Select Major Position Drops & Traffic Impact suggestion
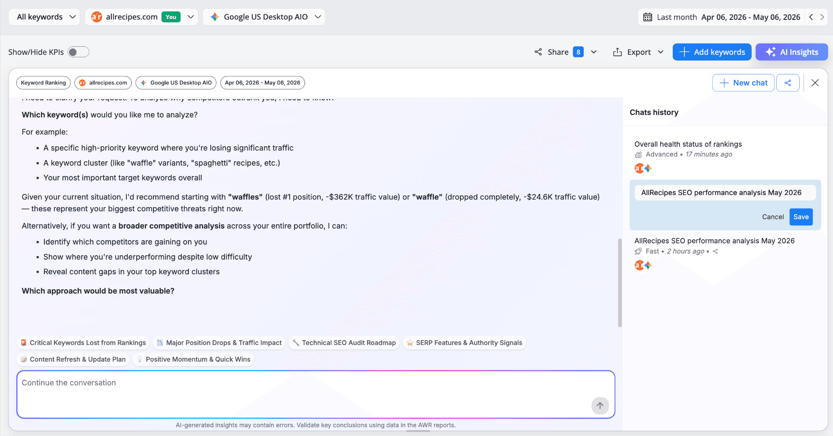Screen dimensions: 833x436 [219, 343]
